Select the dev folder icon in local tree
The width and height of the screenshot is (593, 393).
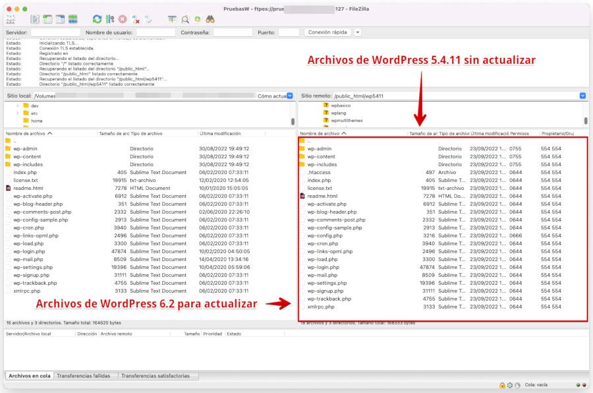(26, 106)
